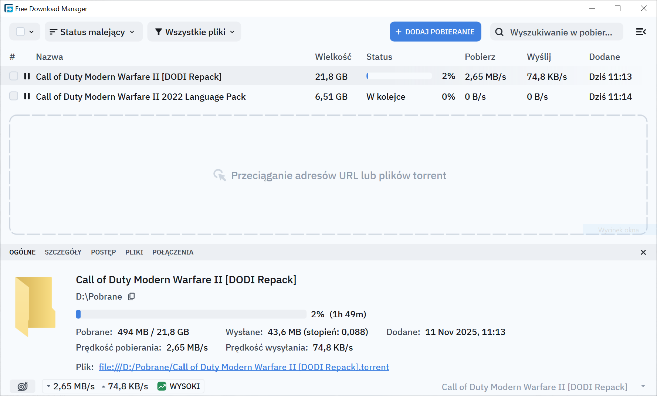This screenshot has height=396, width=657.
Task: Expand the Status malejący sort dropdown
Action: click(93, 32)
